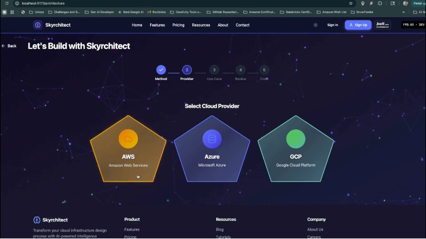
Task: Expand the bookmarks overflow chevron
Action: tap(404, 12)
